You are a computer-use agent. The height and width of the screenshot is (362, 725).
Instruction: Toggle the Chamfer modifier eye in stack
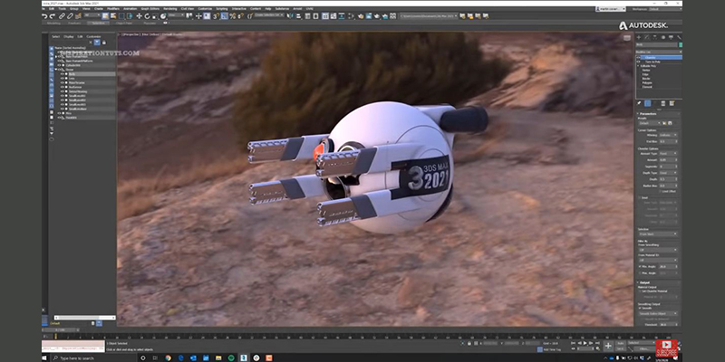pos(637,57)
